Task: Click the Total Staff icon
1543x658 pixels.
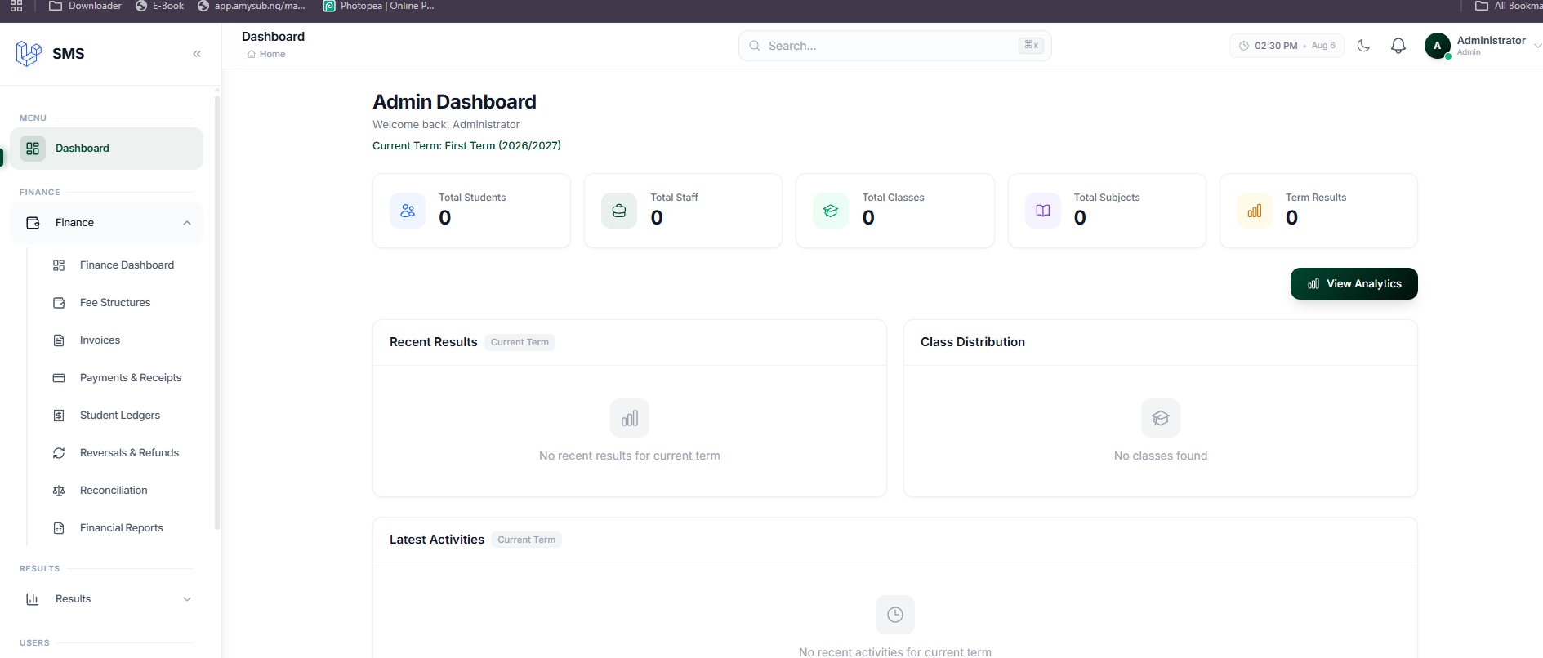Action: [619, 211]
